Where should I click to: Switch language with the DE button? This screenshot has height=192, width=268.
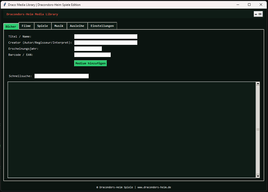[258, 14]
